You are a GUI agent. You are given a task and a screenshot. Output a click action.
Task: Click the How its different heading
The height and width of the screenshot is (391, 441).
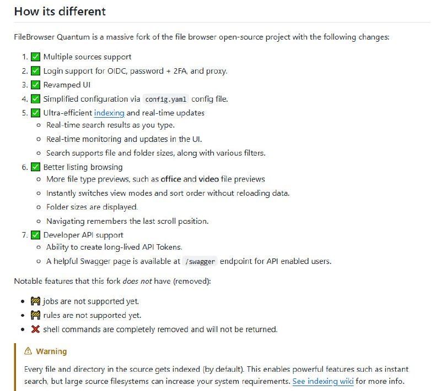60,11
